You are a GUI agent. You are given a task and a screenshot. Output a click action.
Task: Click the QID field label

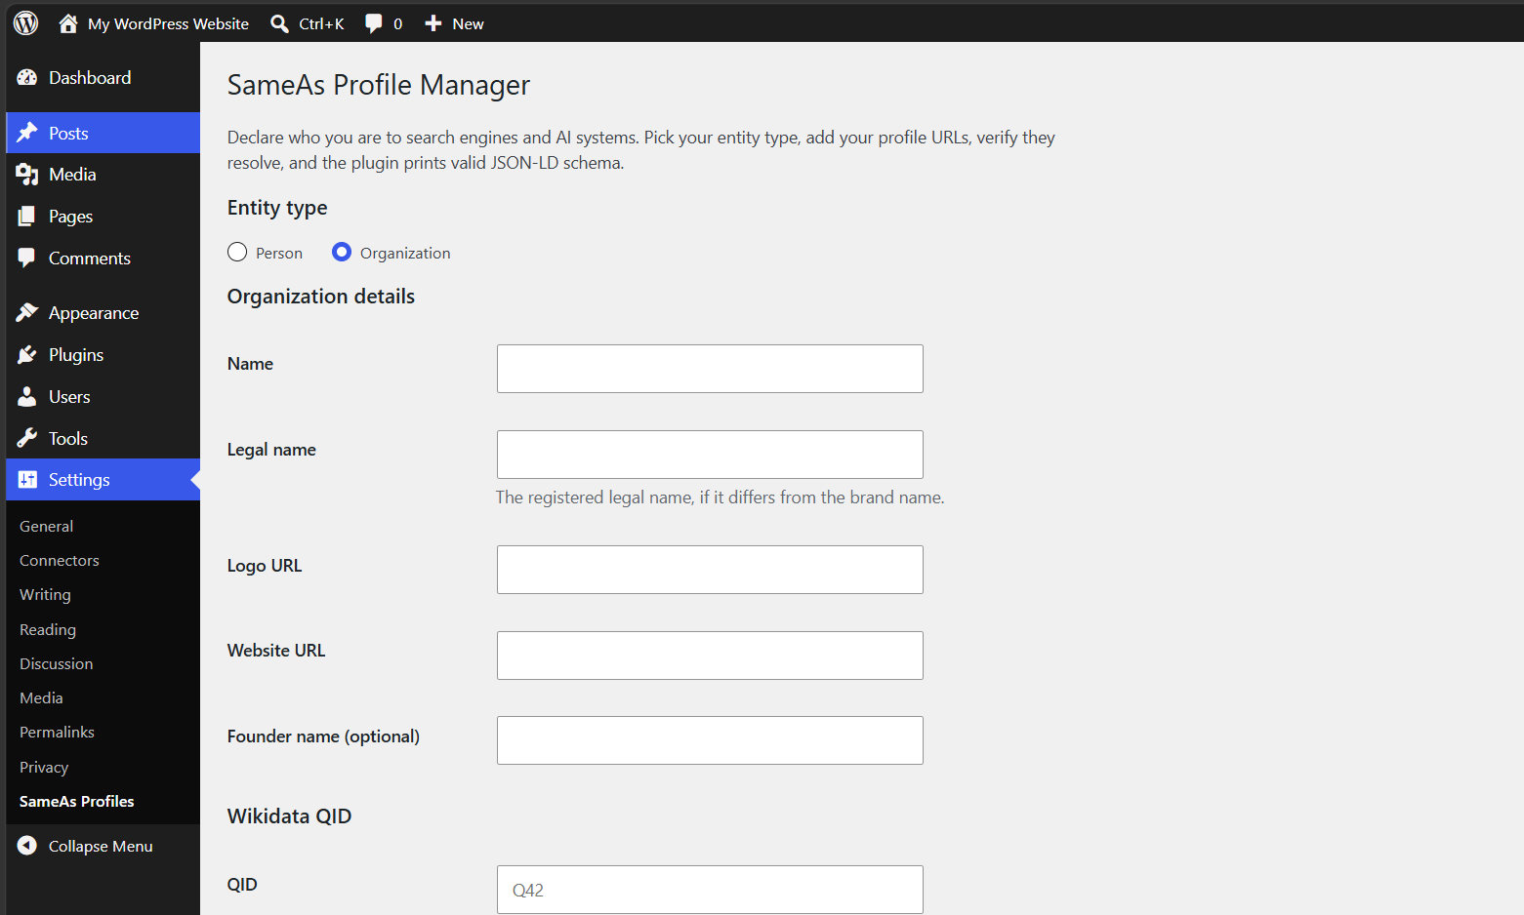coord(242,885)
